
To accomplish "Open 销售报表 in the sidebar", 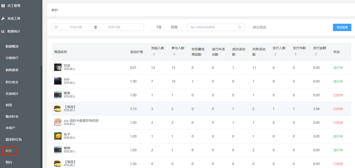I will point(12,70).
